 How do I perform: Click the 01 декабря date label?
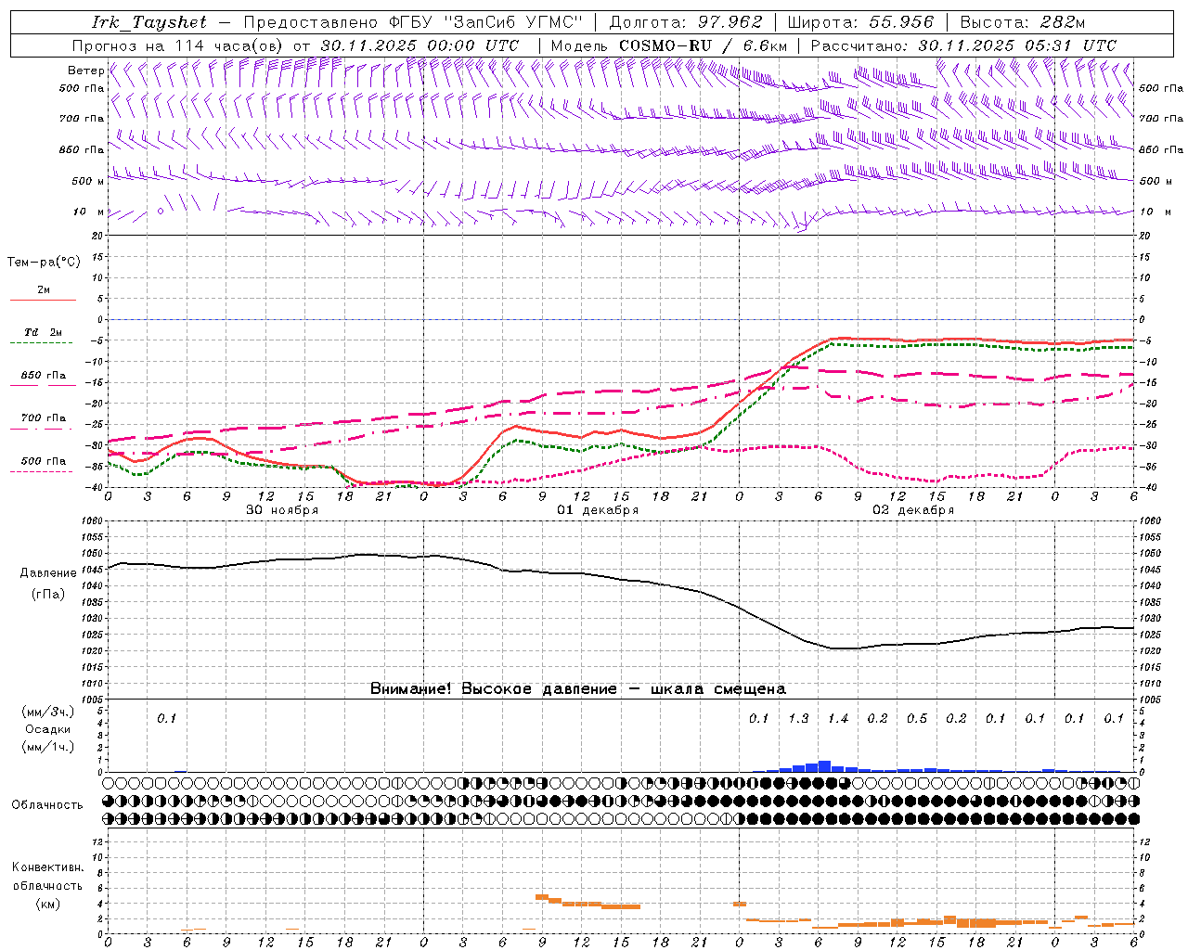tap(598, 510)
